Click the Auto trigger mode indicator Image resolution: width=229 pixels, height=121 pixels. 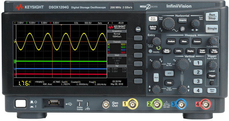click(100, 23)
